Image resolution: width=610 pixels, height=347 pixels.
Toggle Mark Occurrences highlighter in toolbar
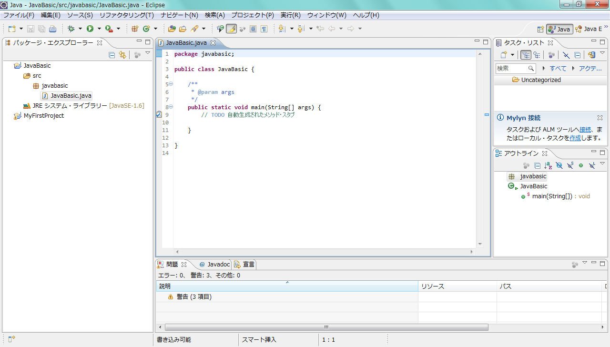click(231, 29)
